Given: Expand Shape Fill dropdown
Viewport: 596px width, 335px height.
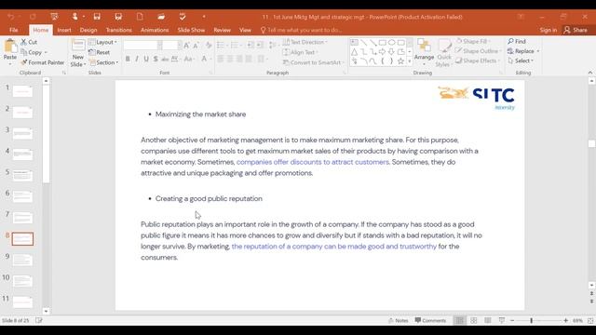Looking at the screenshot, I should tap(473, 41).
